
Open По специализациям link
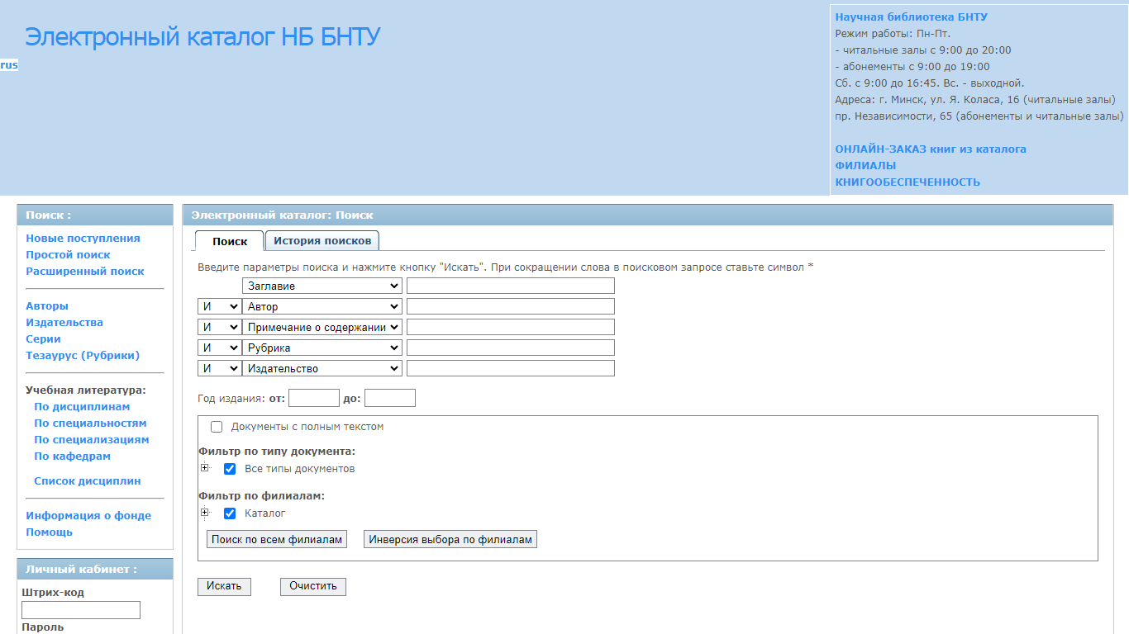[92, 440]
